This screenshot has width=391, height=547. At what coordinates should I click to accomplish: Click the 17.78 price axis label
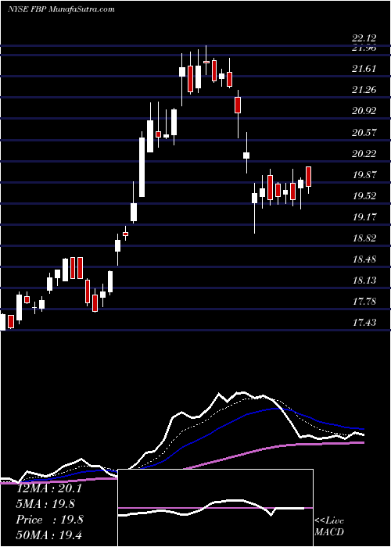pos(364,301)
